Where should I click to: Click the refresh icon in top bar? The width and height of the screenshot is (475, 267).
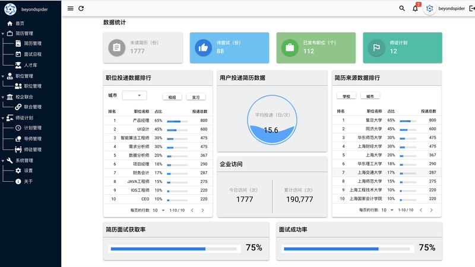tap(81, 8)
